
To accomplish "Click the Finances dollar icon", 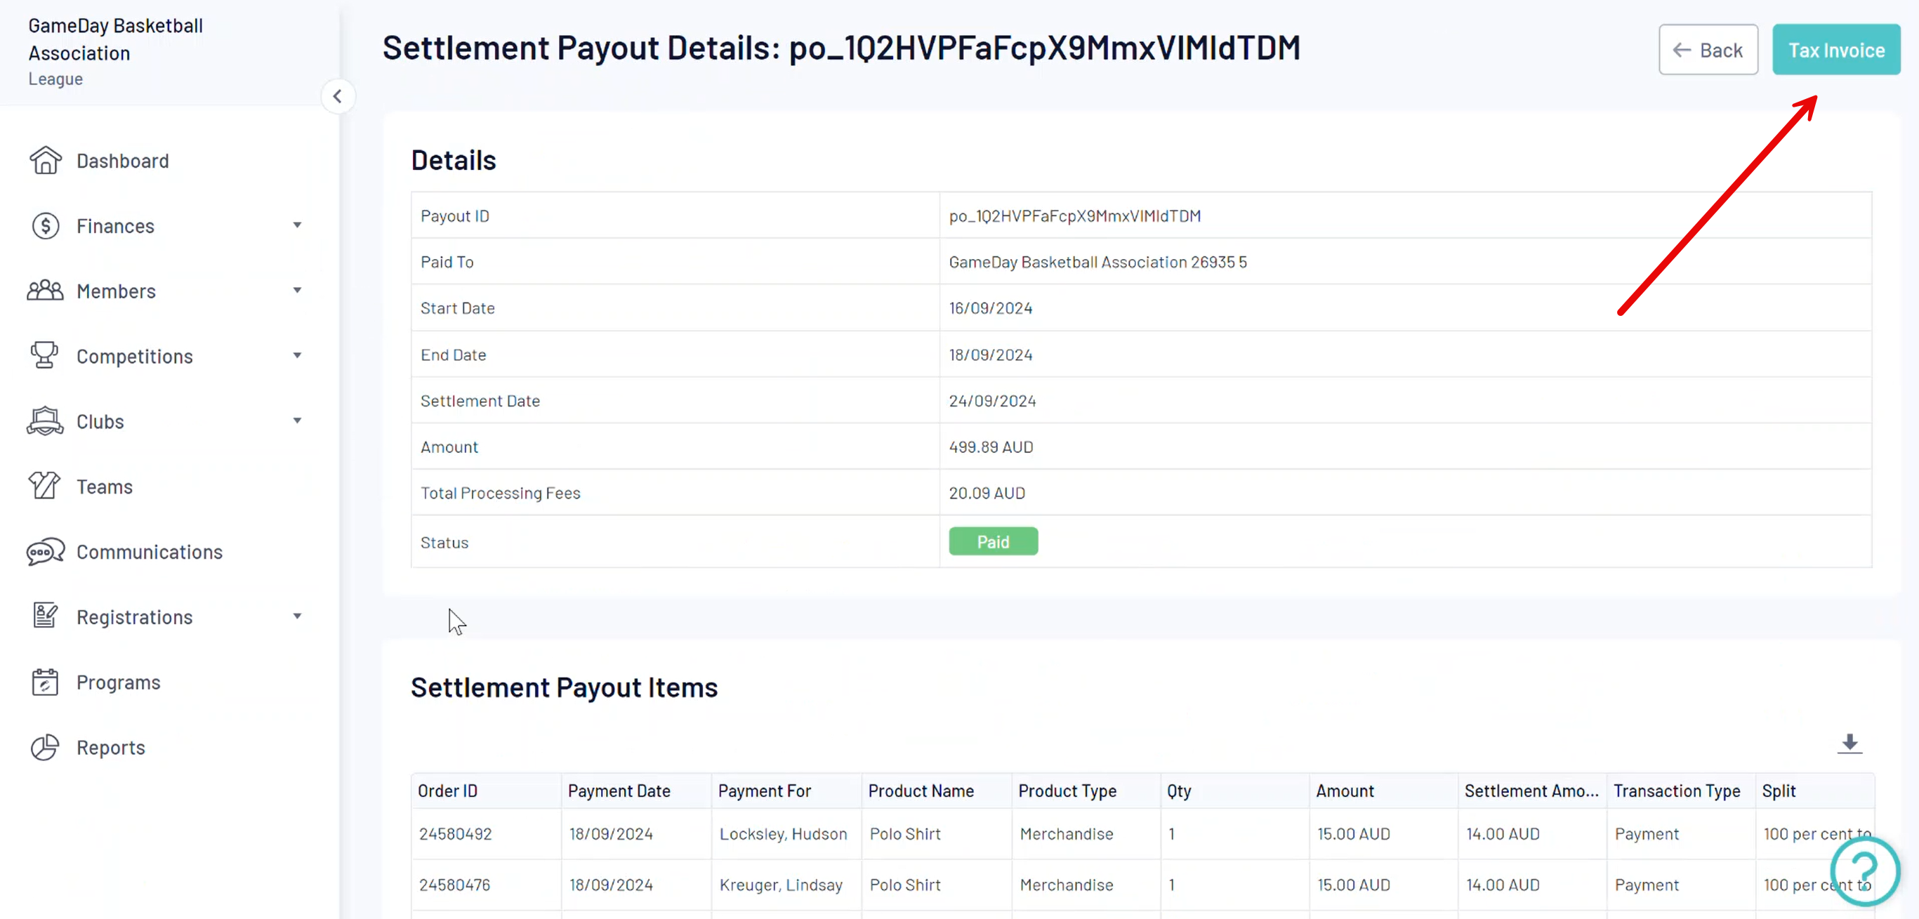I will click(45, 225).
